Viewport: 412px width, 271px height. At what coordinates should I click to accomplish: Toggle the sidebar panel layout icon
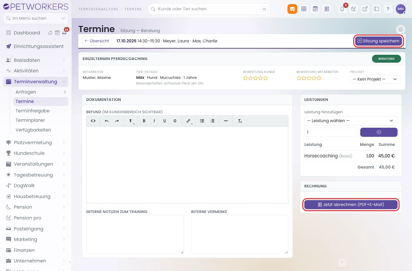pyautogui.click(x=376, y=9)
